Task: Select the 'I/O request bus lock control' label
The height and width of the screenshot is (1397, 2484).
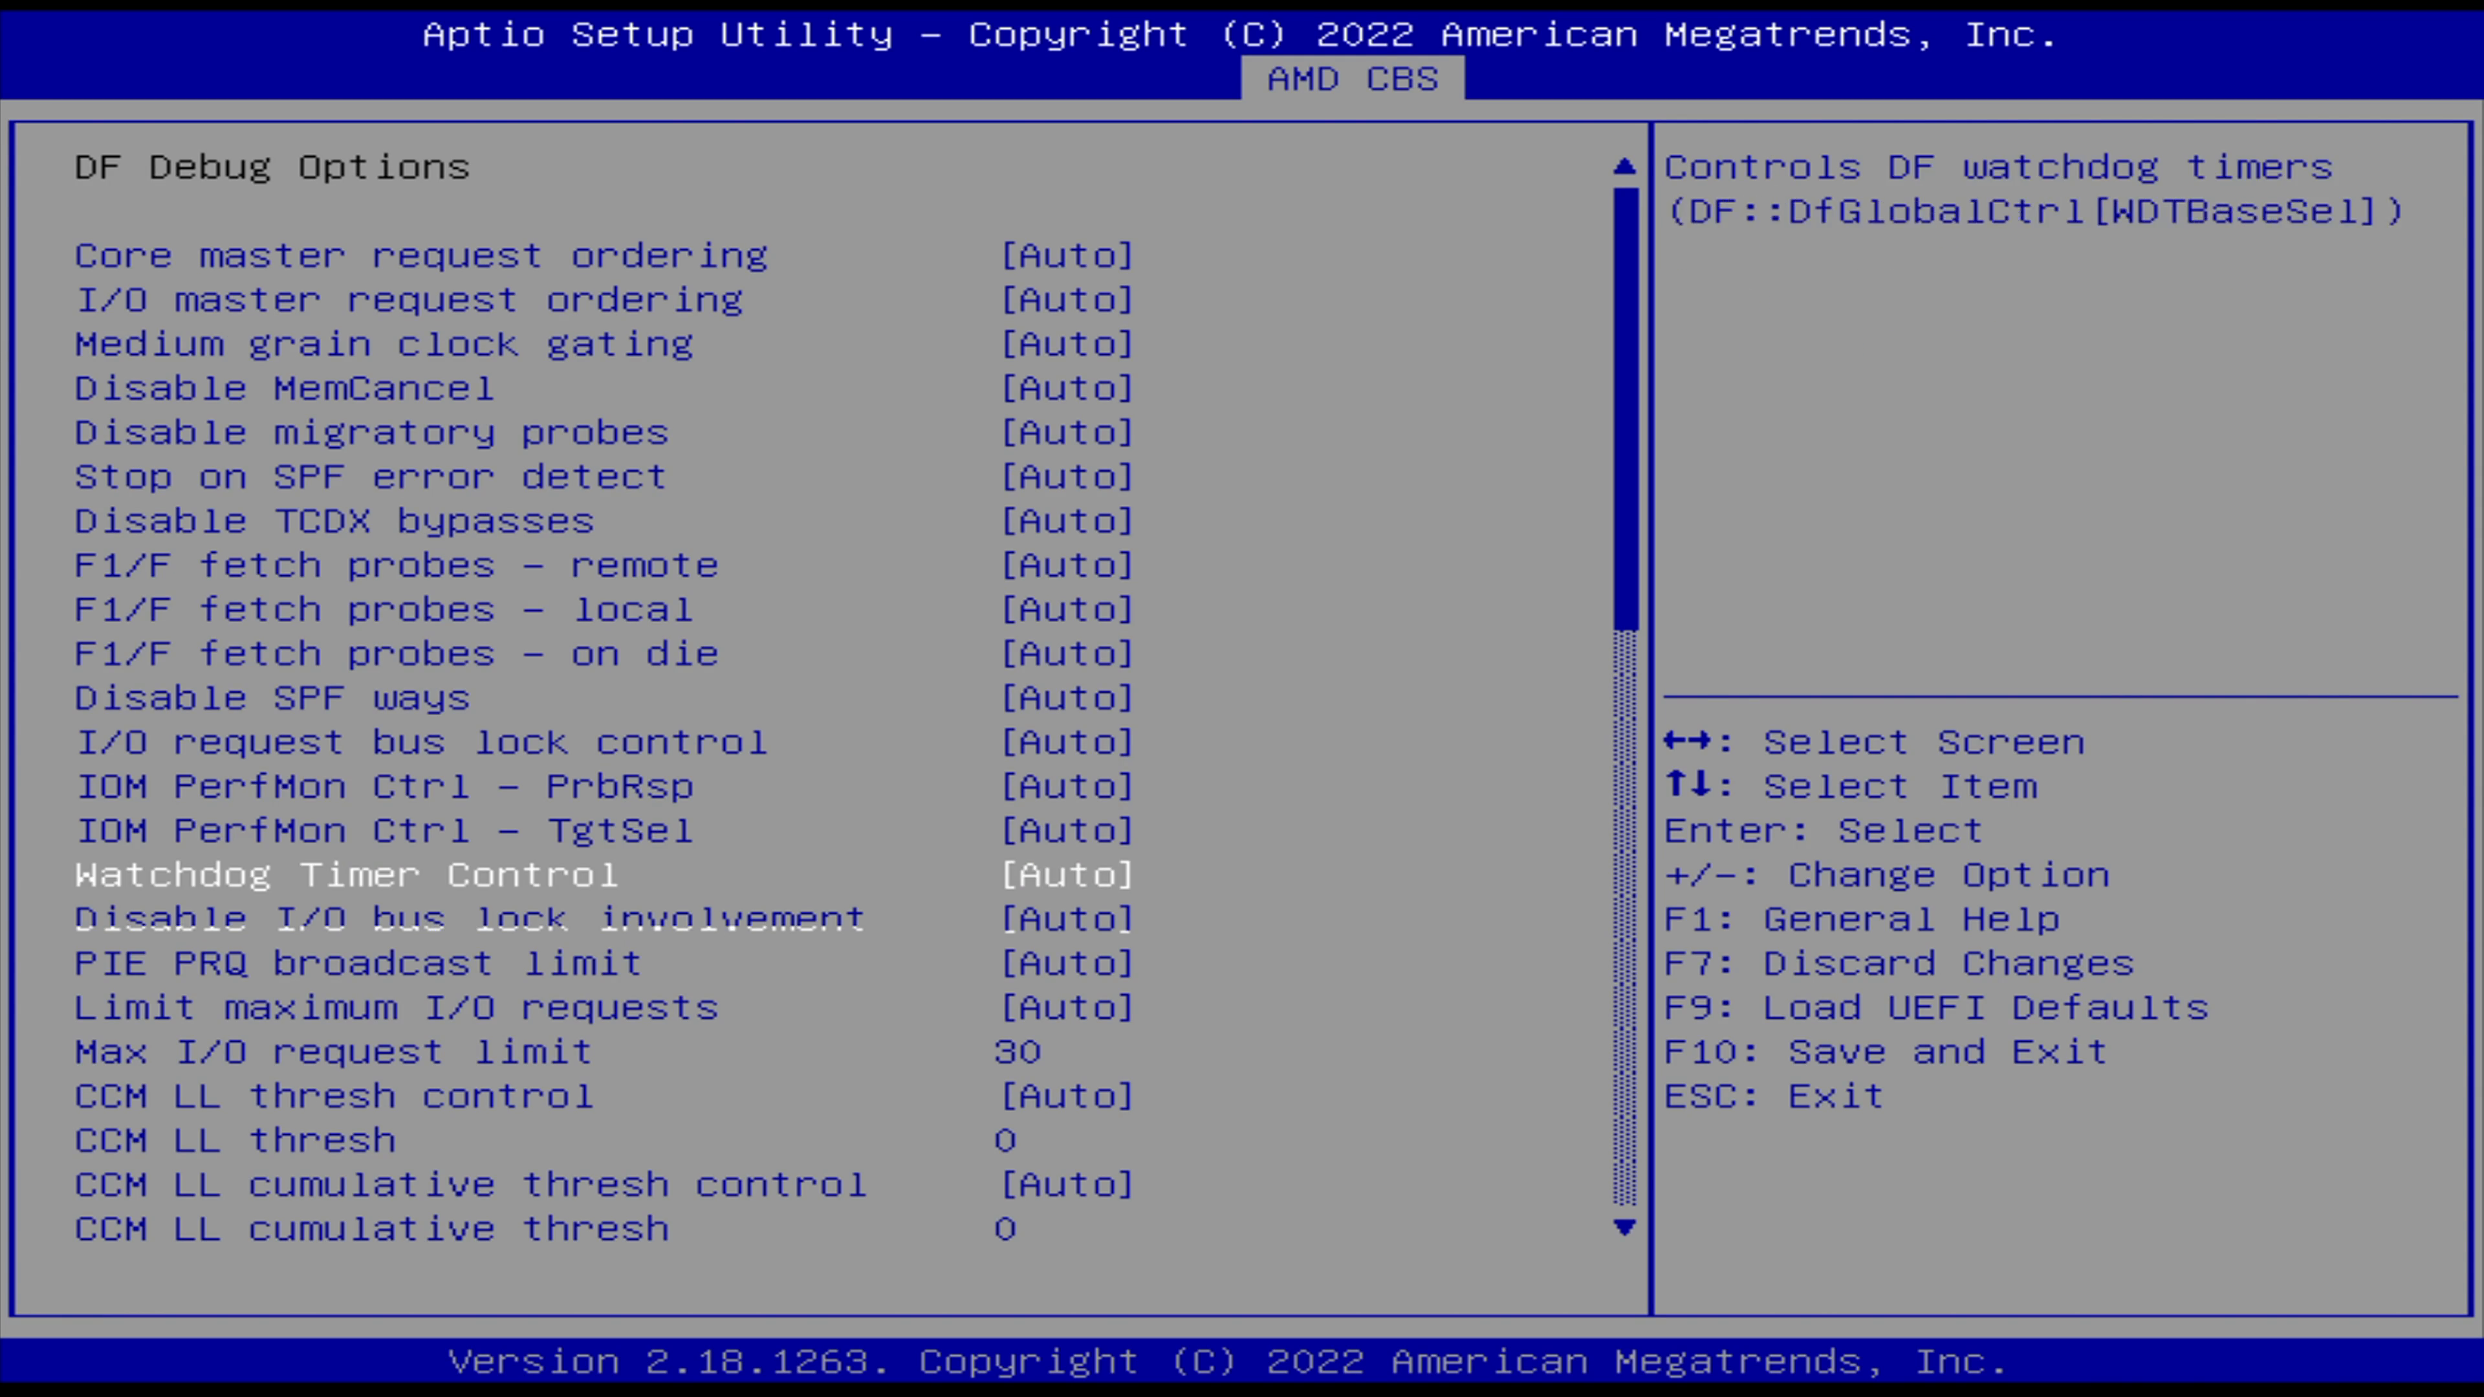Action: pos(421,742)
